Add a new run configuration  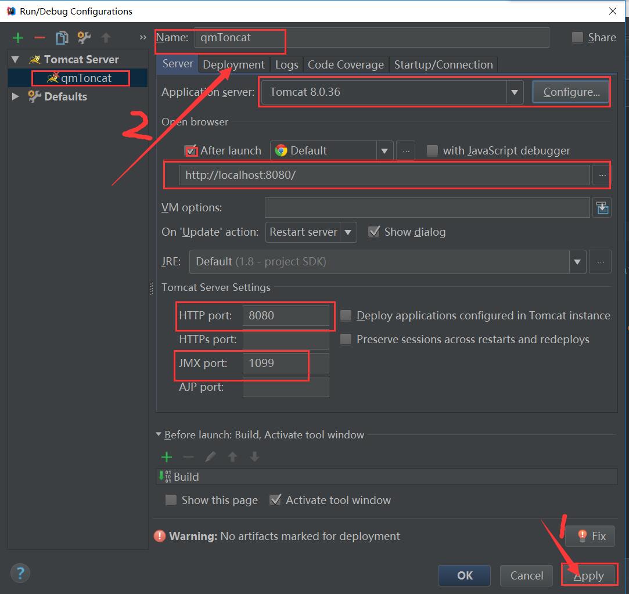click(x=18, y=38)
